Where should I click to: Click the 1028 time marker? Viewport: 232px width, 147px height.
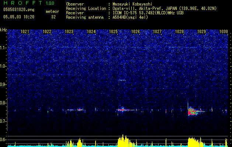click(x=179, y=32)
